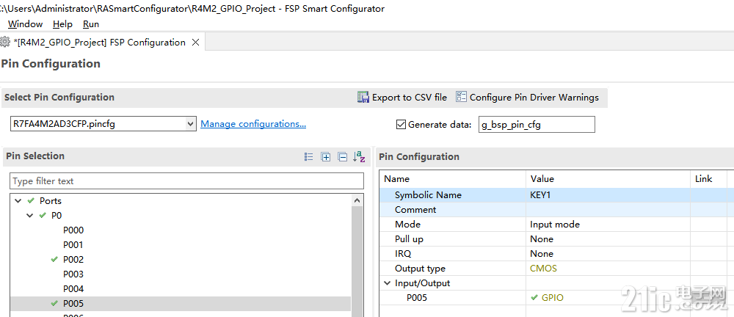
Task: Click the gear icon on the FSP Configuration tab
Action: point(4,42)
